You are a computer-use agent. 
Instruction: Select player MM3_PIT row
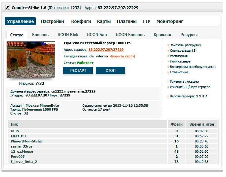pos(113,136)
